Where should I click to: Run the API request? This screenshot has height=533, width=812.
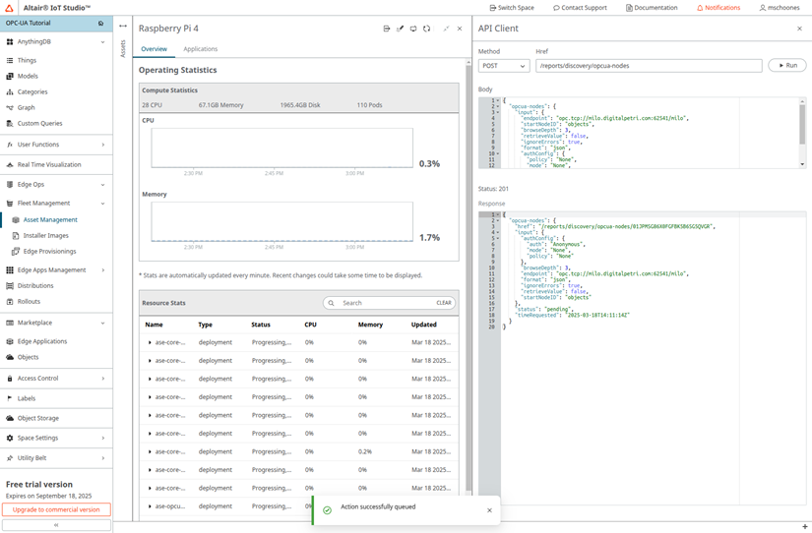pyautogui.click(x=787, y=65)
